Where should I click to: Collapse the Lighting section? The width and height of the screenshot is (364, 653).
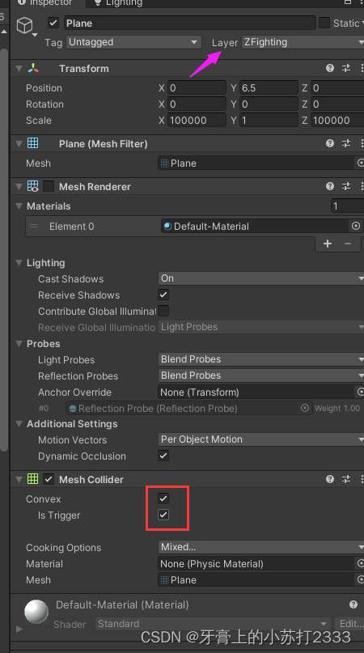(19, 263)
